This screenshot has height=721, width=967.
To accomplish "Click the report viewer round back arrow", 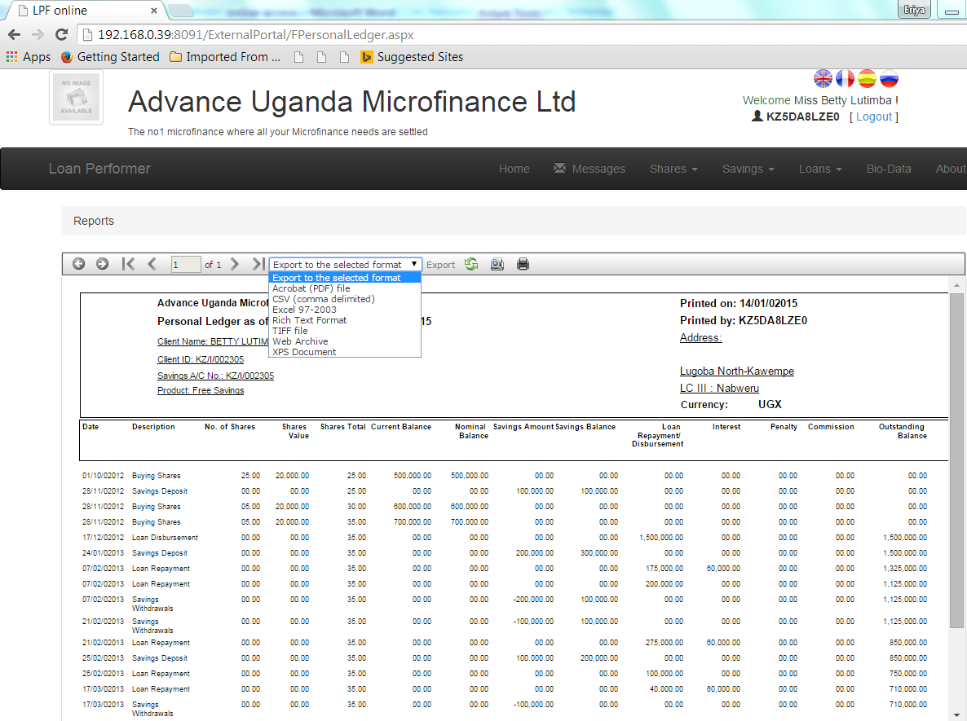I will click(x=78, y=264).
